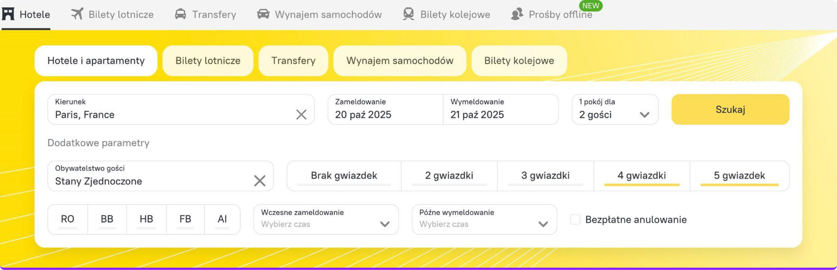
Task: Click the train icon for Bilety kolejowe
Action: [408, 14]
